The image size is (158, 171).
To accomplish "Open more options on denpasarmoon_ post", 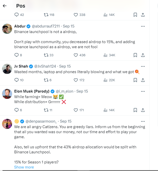I will pos(143,121).
